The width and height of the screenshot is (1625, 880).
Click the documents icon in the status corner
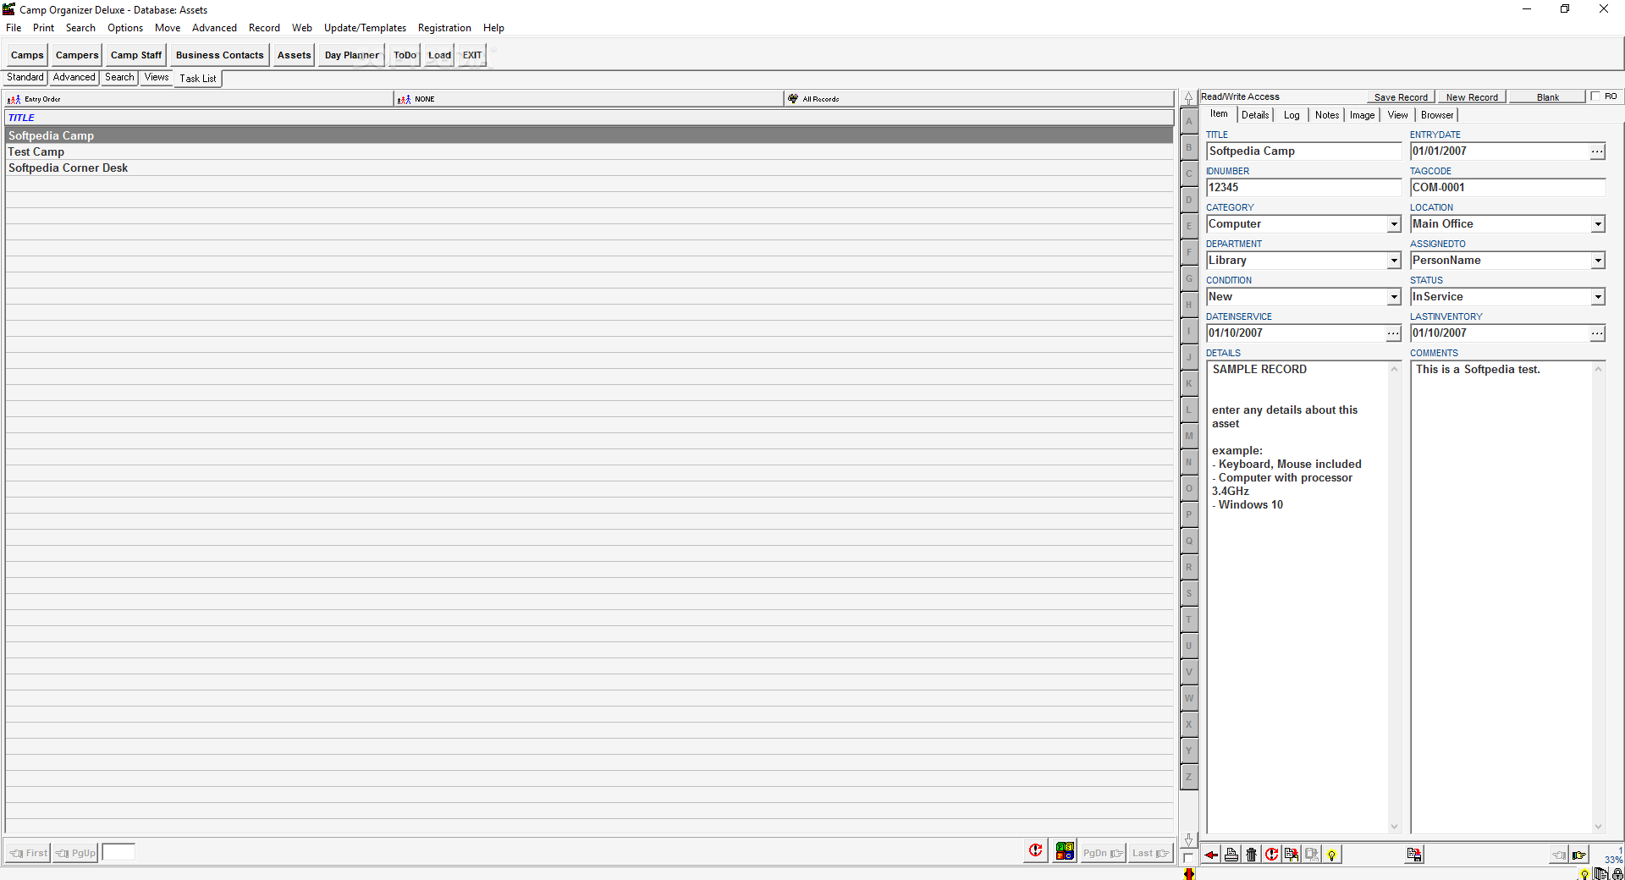click(x=1601, y=874)
